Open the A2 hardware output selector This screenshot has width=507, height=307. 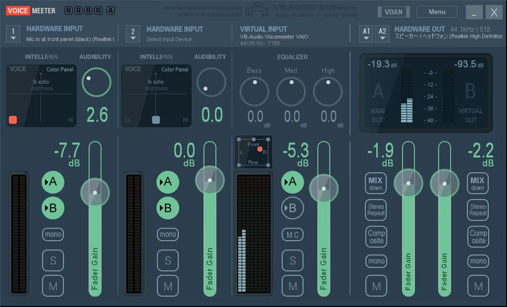(x=382, y=34)
